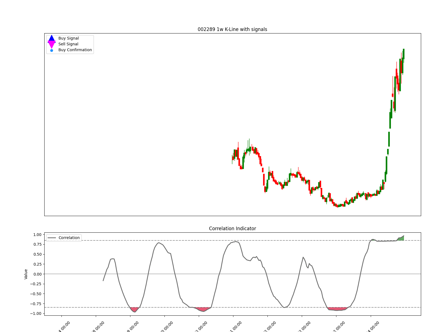Select the 'Sell Signal' legend label

click(x=68, y=44)
